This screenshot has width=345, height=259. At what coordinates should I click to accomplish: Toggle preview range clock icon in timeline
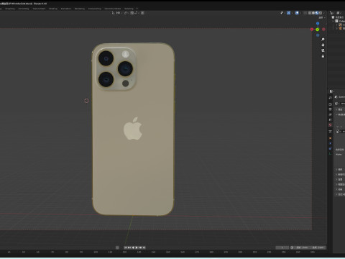[292, 247]
